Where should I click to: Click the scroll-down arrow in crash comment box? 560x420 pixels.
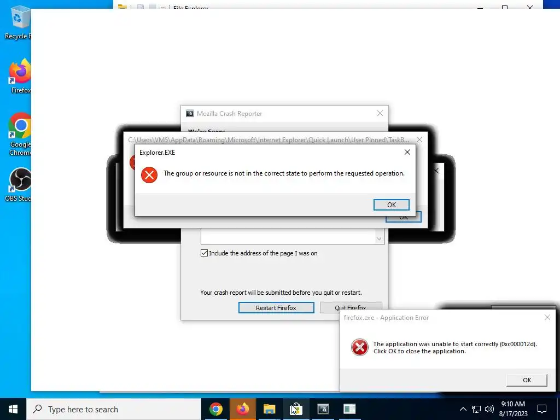(x=380, y=238)
